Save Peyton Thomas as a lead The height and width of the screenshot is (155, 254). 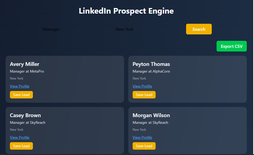click(144, 95)
